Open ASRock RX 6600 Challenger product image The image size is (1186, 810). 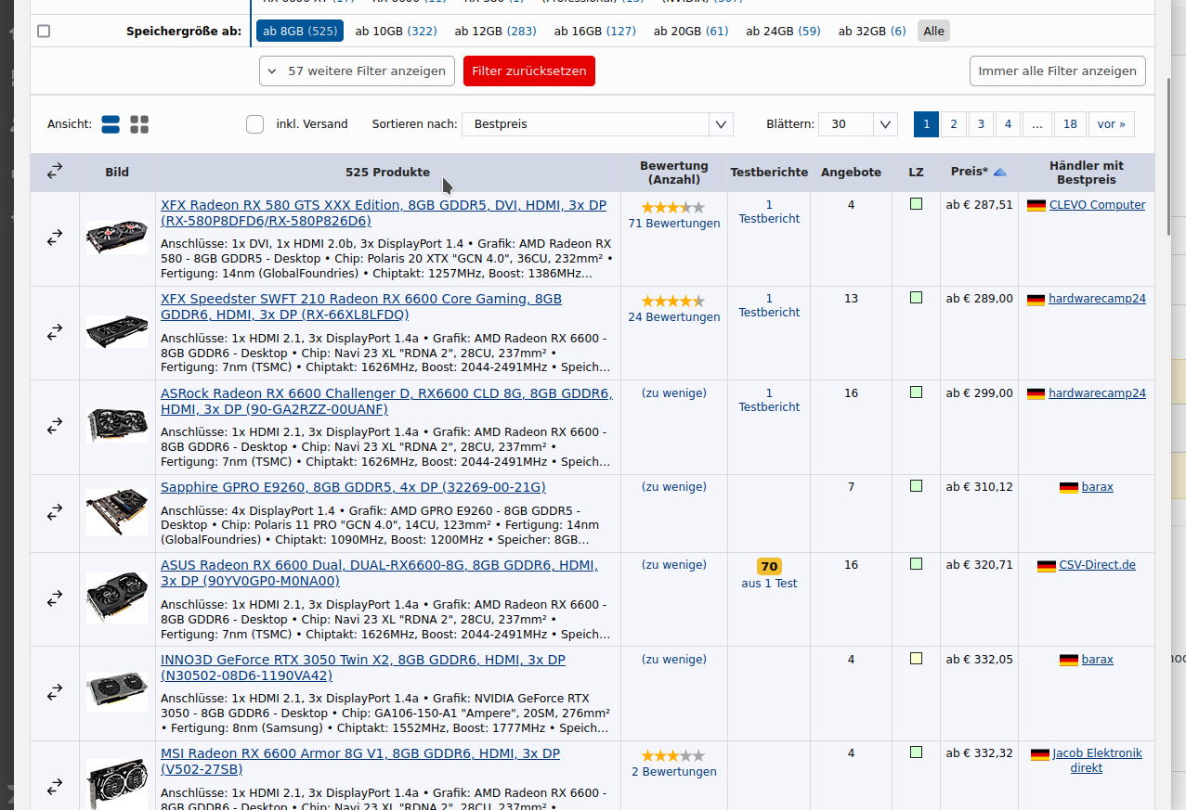[x=117, y=426]
